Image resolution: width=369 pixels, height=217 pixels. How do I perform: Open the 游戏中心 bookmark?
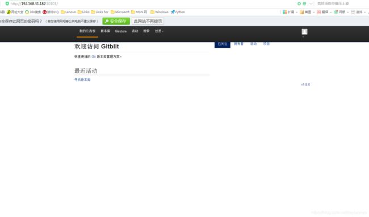point(51,12)
